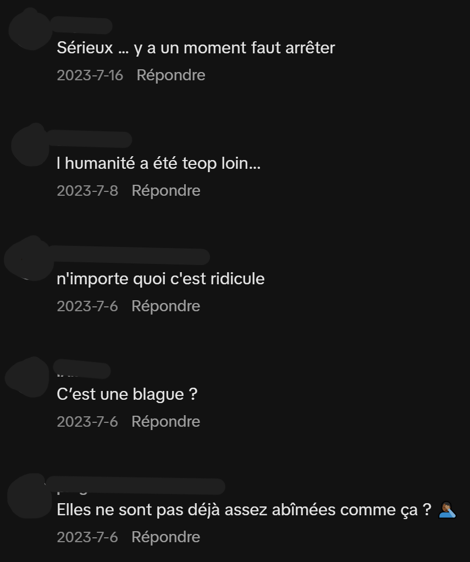
Task: Click Répondre under "l humanité a été teop loin"
Action: click(x=166, y=191)
